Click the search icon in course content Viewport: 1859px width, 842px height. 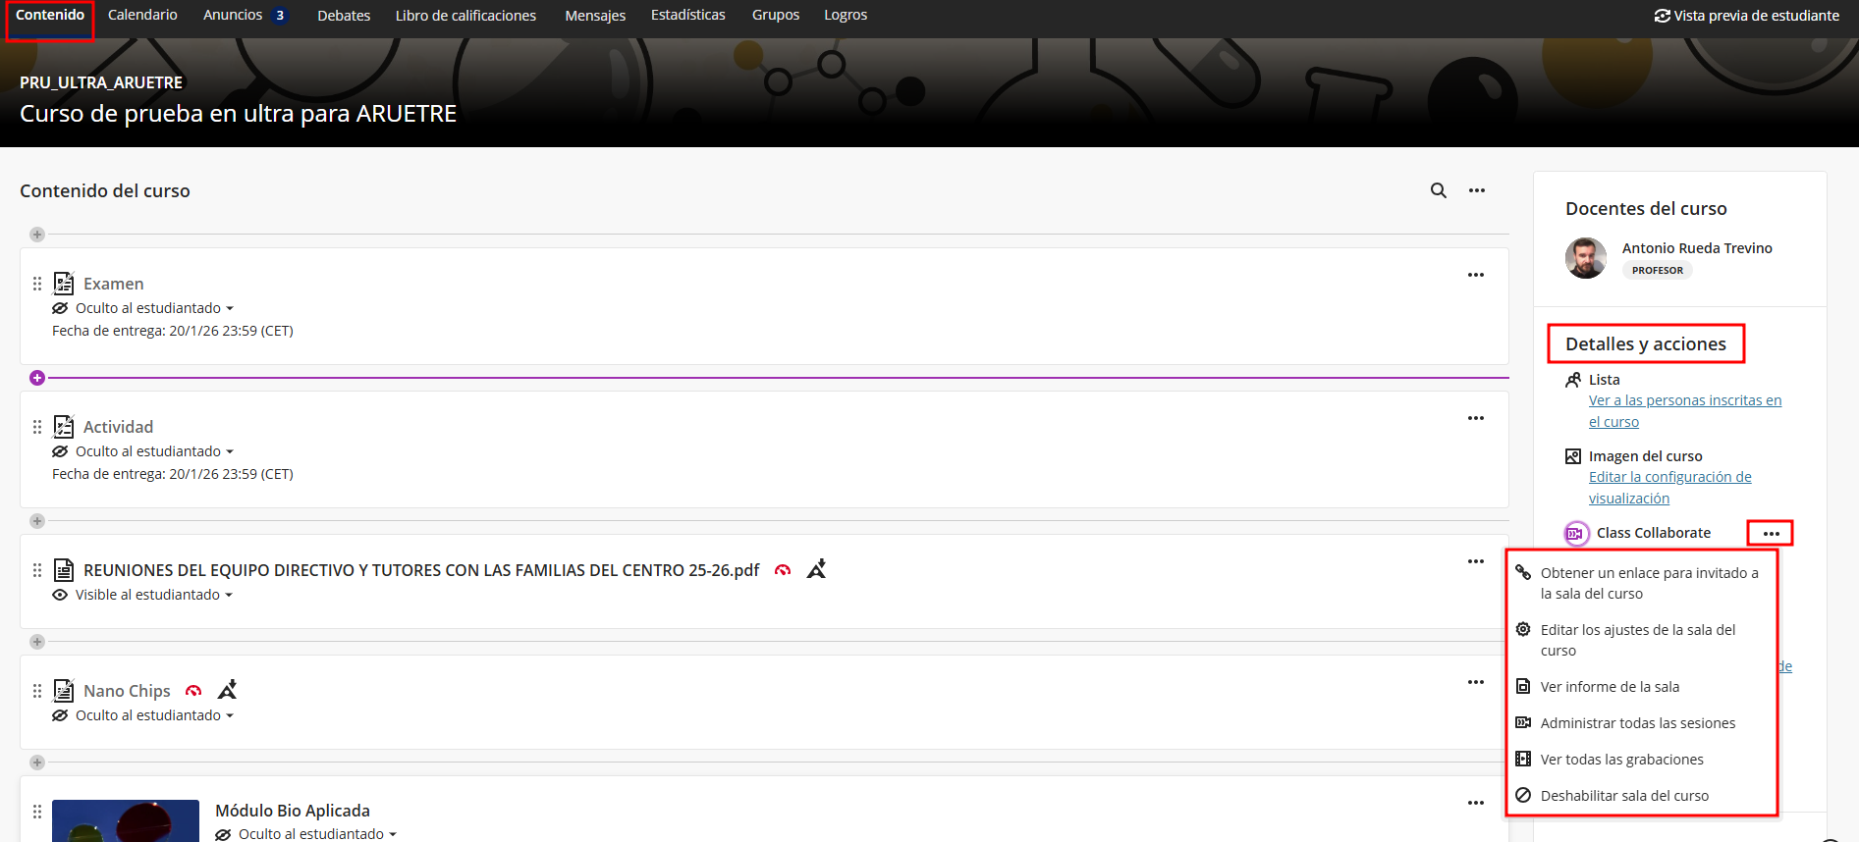tap(1438, 190)
